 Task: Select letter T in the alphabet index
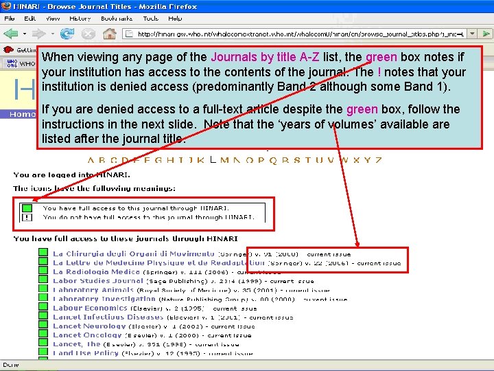(307, 160)
